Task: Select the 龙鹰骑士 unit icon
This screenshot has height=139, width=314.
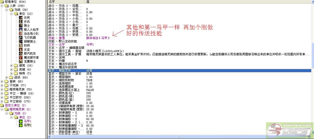Action: pos(21,61)
